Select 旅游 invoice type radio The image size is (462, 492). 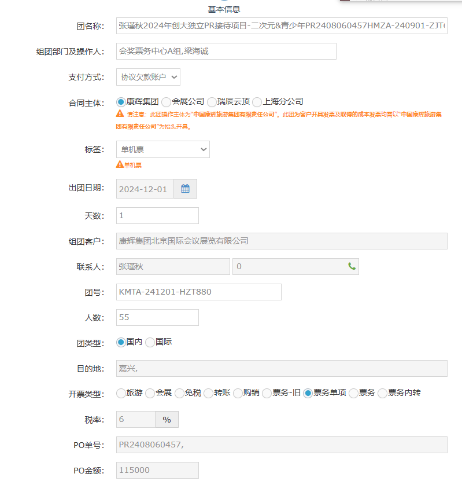pyautogui.click(x=121, y=394)
